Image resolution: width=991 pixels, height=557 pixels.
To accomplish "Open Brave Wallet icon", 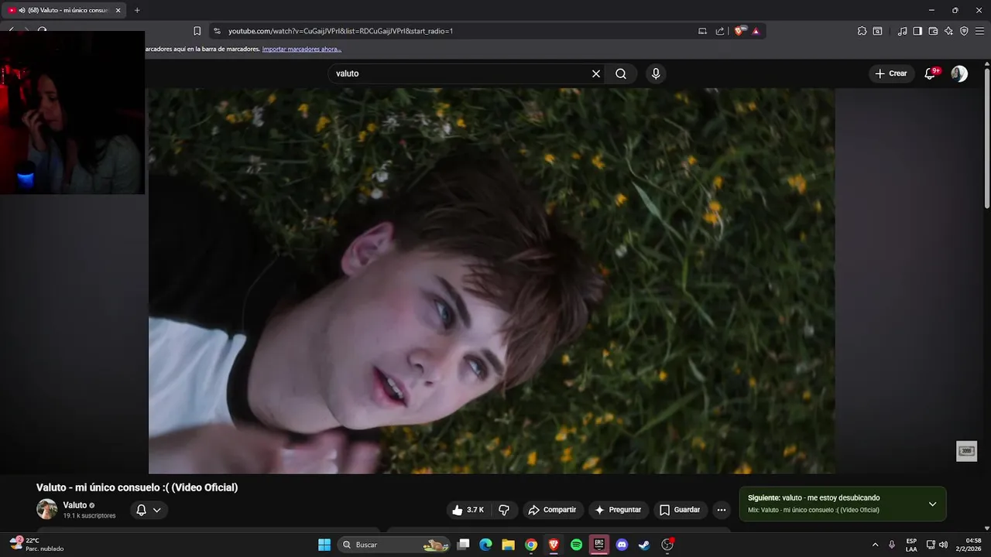I will pos(933,31).
